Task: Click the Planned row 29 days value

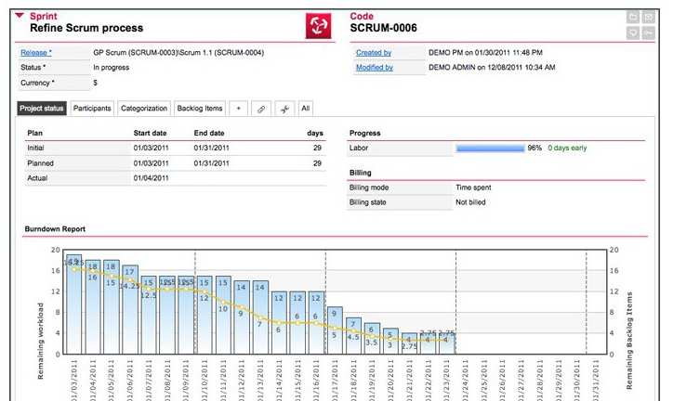Action: coord(317,163)
